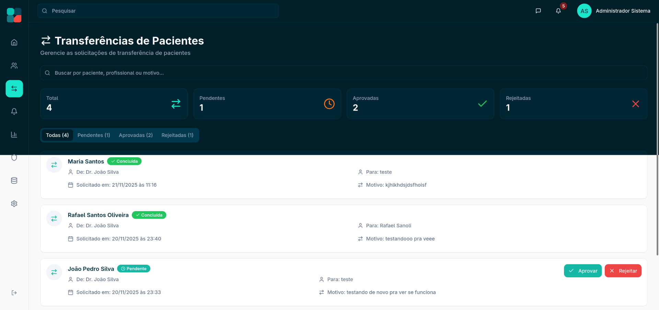Click the top Pesquisar search box
The image size is (659, 310).
(158, 11)
